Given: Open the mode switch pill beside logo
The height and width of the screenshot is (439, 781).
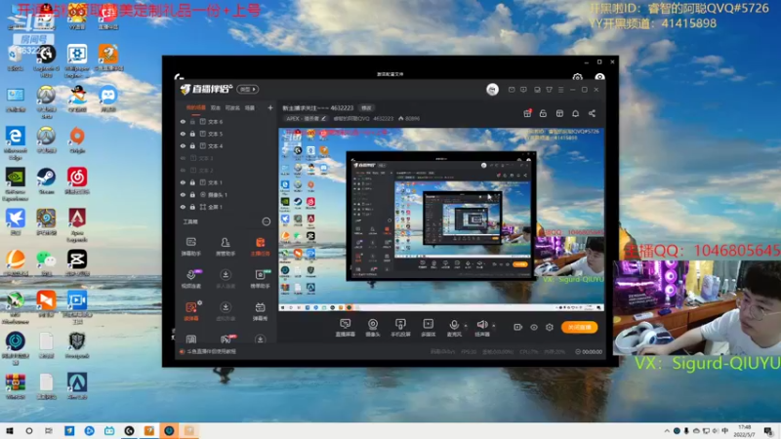Looking at the screenshot, I should tap(248, 89).
